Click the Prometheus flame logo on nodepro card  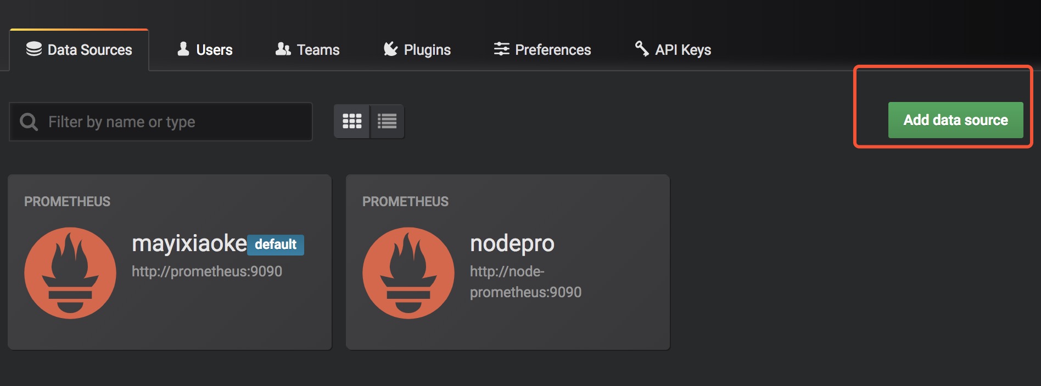[408, 273]
